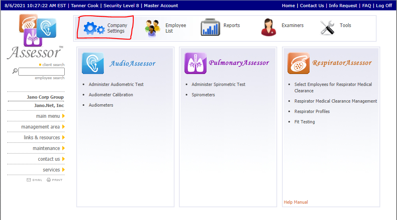This screenshot has height=220, width=397.
Task: Open the Spirometers link
Action: (203, 95)
